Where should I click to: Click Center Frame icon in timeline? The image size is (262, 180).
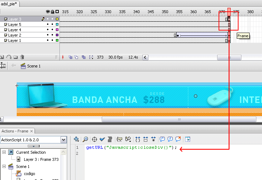coord(63,57)
